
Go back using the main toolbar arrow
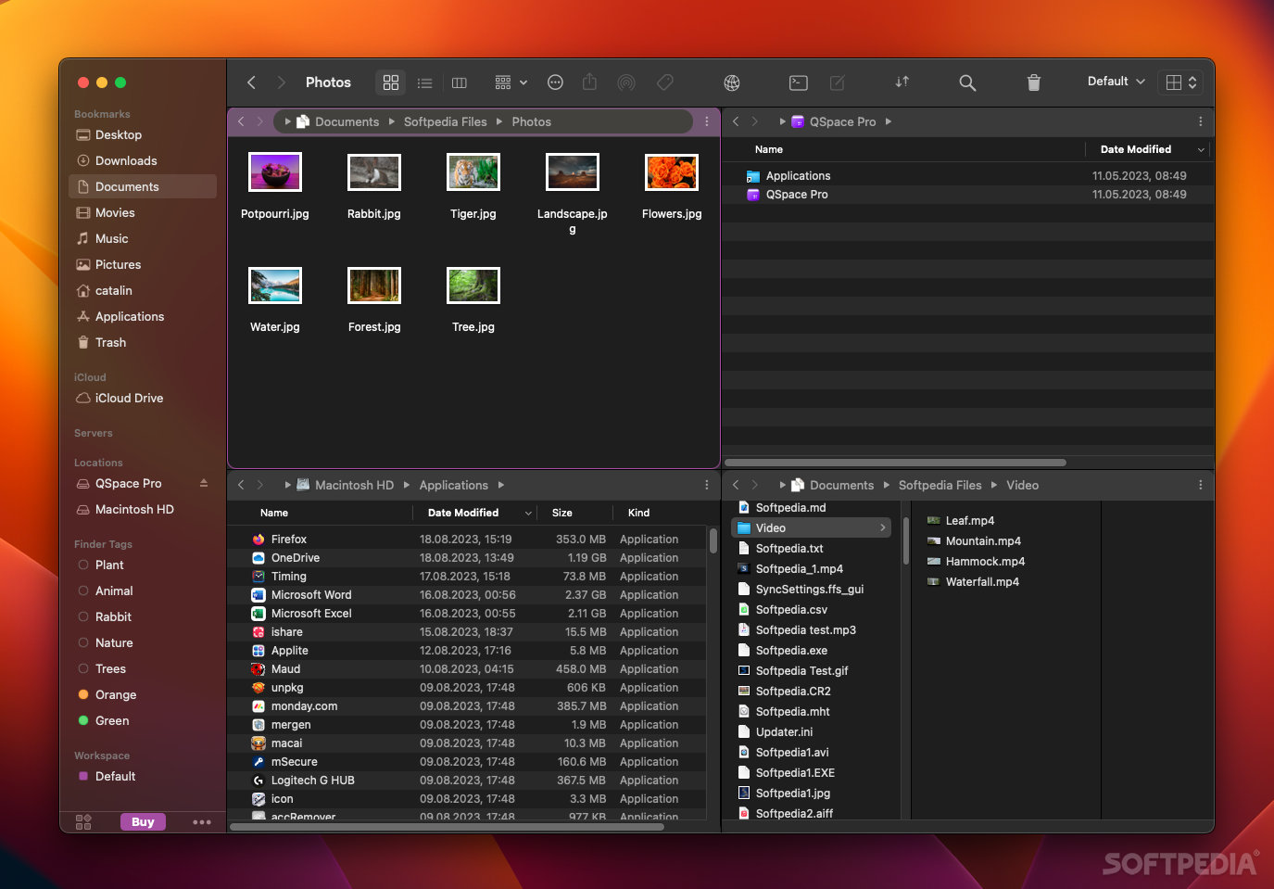point(251,83)
